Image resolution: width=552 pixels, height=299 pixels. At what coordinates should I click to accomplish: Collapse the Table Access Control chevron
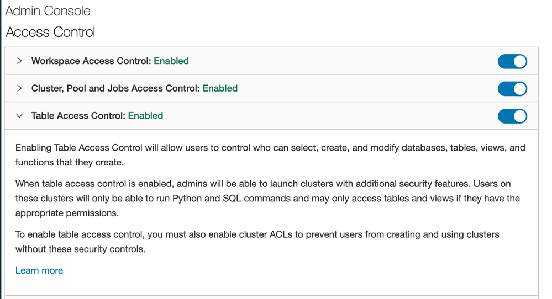19,116
